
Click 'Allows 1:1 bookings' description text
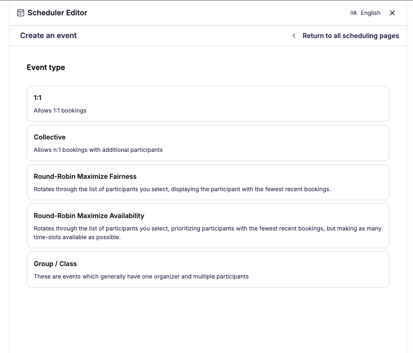(x=60, y=110)
